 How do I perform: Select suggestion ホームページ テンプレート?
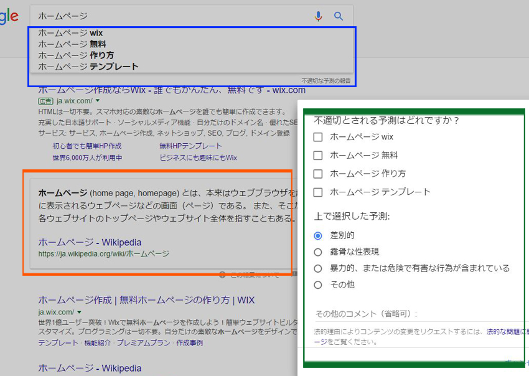[88, 67]
